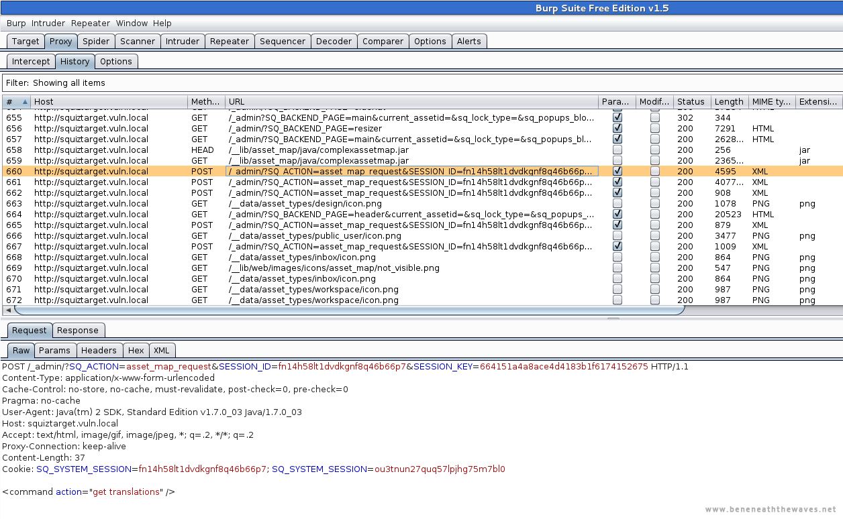Toggle the Modified checkbox for request 663
The image size is (843, 519).
655,203
